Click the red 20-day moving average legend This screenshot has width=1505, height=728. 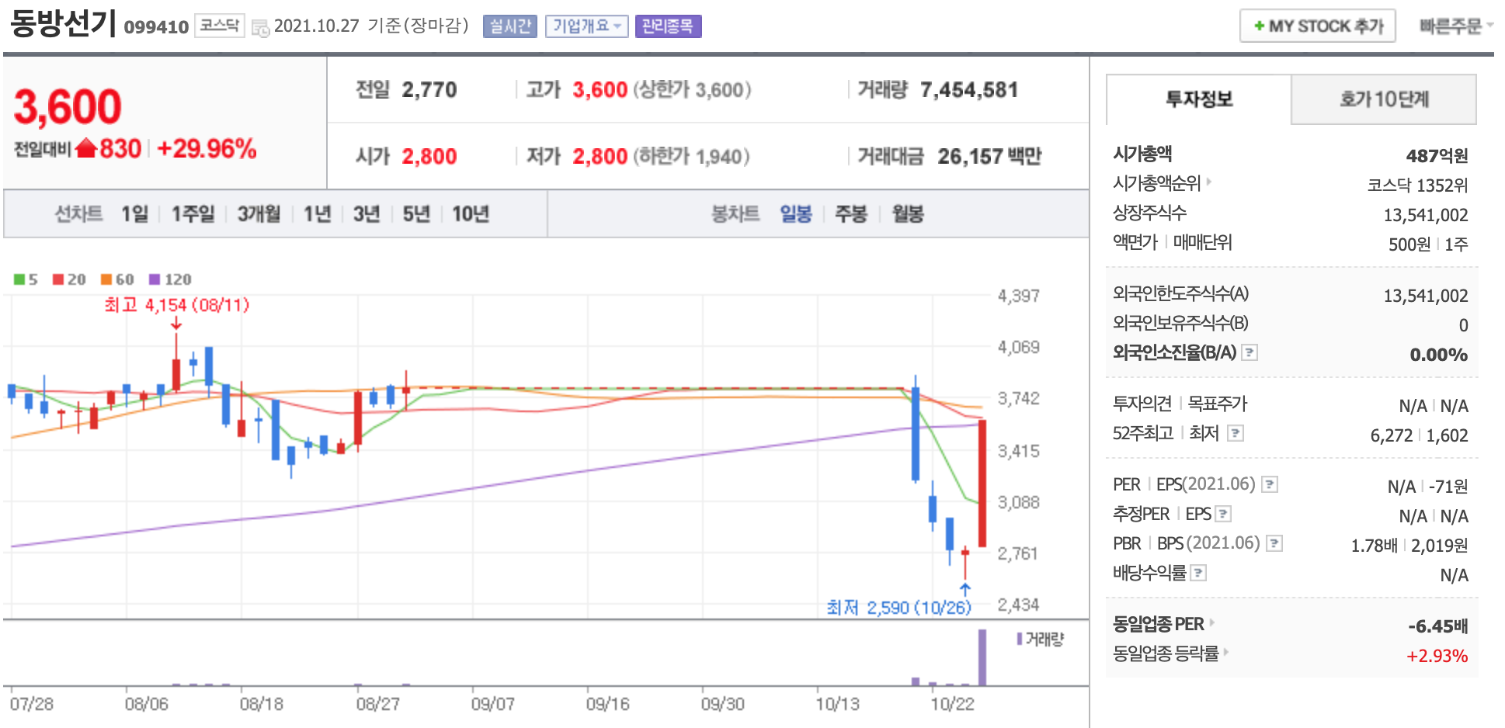click(69, 279)
